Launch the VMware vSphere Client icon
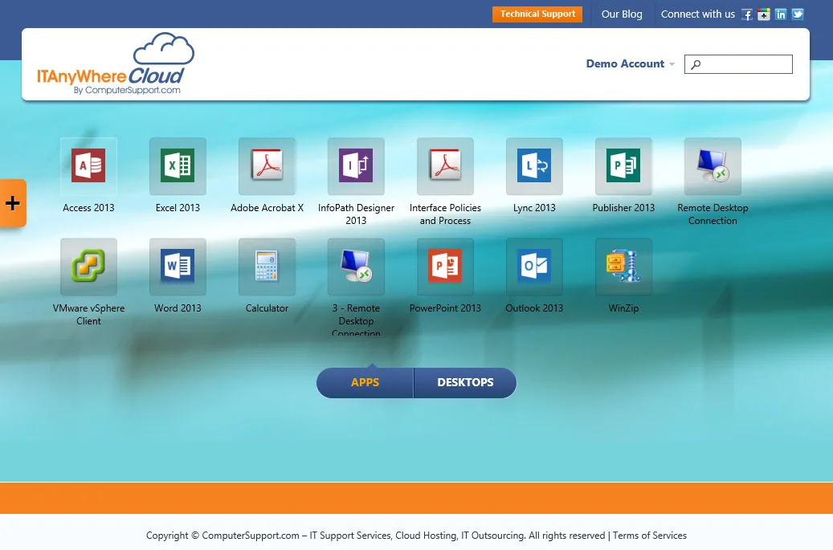 pyautogui.click(x=88, y=266)
